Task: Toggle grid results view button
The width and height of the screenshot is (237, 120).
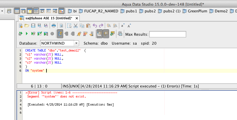Action: pyautogui.click(x=100, y=34)
